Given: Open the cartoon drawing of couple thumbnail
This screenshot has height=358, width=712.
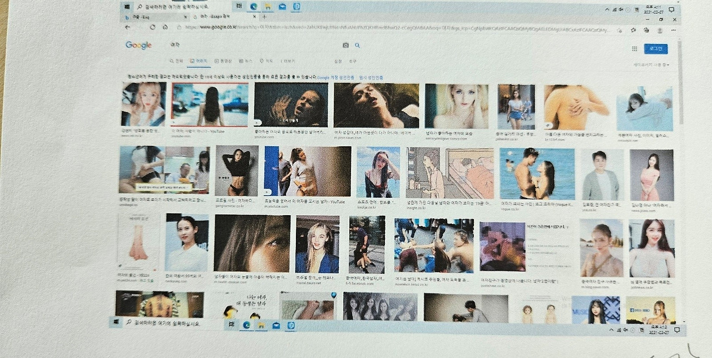Looking at the screenshot, I should point(449,173).
